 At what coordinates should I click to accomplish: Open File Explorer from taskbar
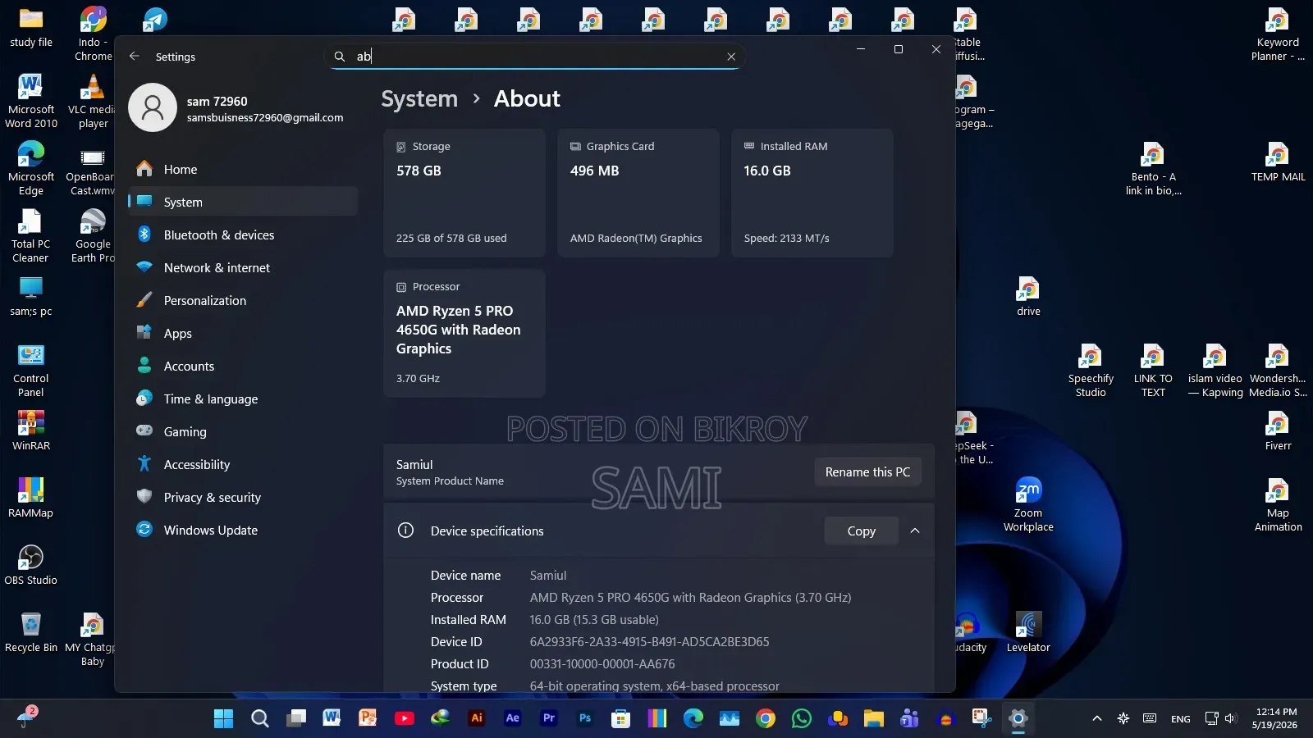873,718
